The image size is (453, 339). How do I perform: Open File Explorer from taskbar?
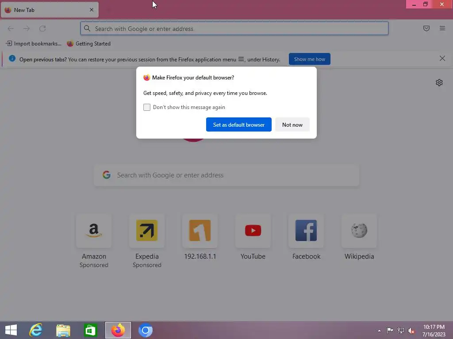pyautogui.click(x=63, y=330)
